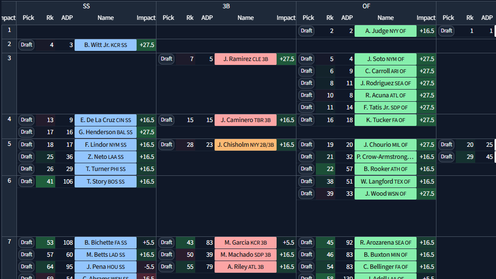The image size is (496, 279).
Task: Draft B. Bichette with Draft button
Action: point(26,242)
